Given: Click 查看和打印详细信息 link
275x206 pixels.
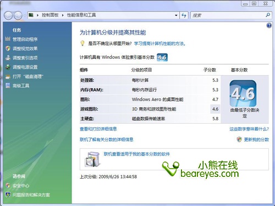Looking at the screenshot, I should (98, 129).
